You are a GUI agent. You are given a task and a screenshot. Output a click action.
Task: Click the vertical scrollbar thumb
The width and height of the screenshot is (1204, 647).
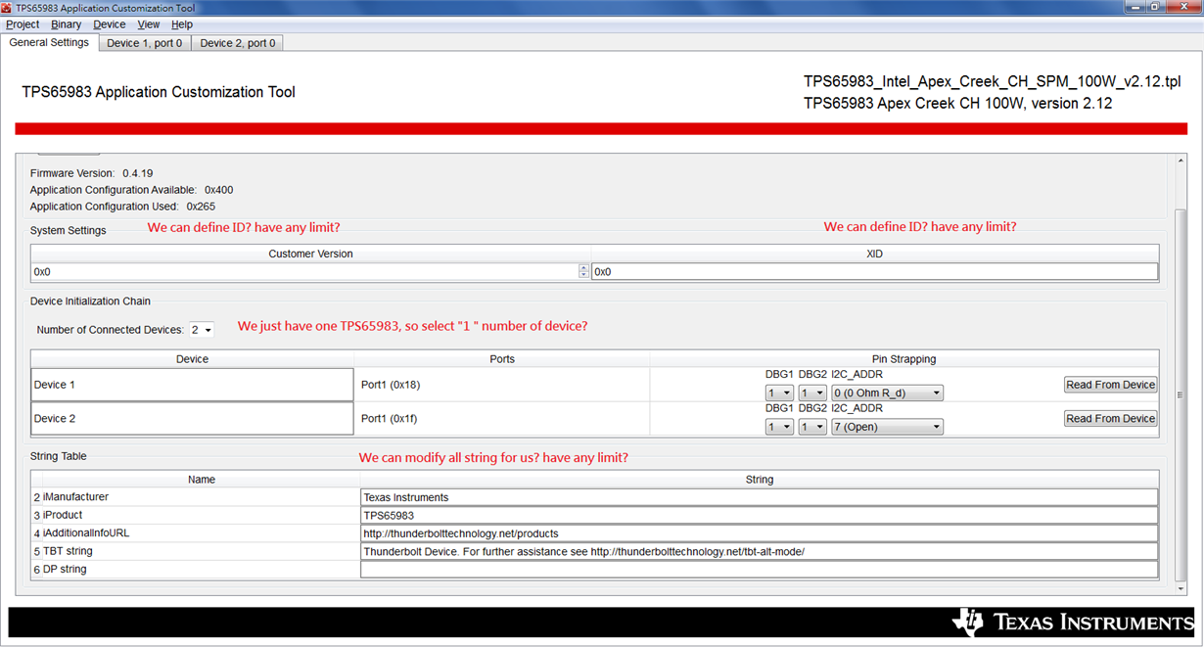pos(1181,394)
